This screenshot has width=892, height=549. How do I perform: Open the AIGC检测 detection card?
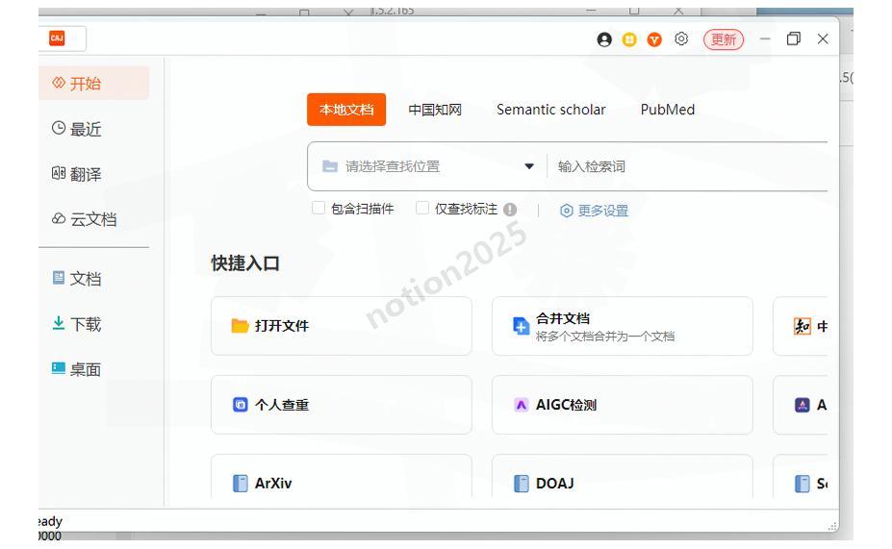pyautogui.click(x=623, y=405)
